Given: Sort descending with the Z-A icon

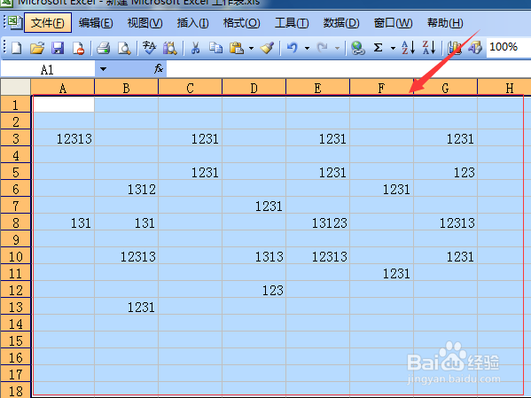Looking at the screenshot, I should point(428,48).
